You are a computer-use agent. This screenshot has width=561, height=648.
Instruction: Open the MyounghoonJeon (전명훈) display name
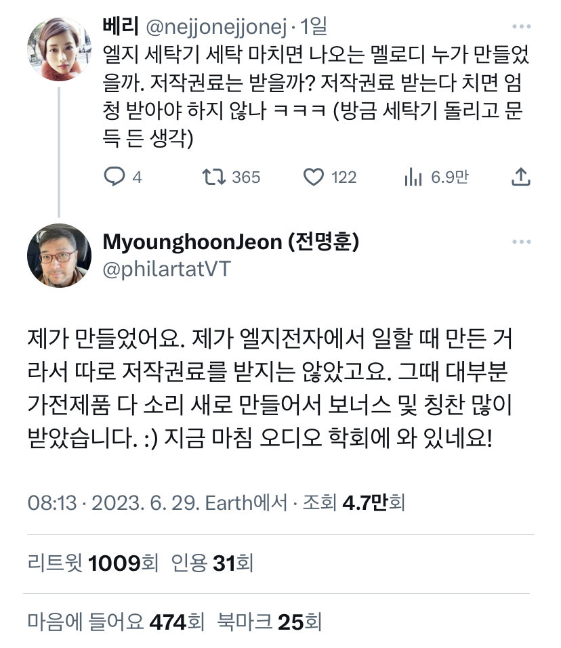coord(230,242)
